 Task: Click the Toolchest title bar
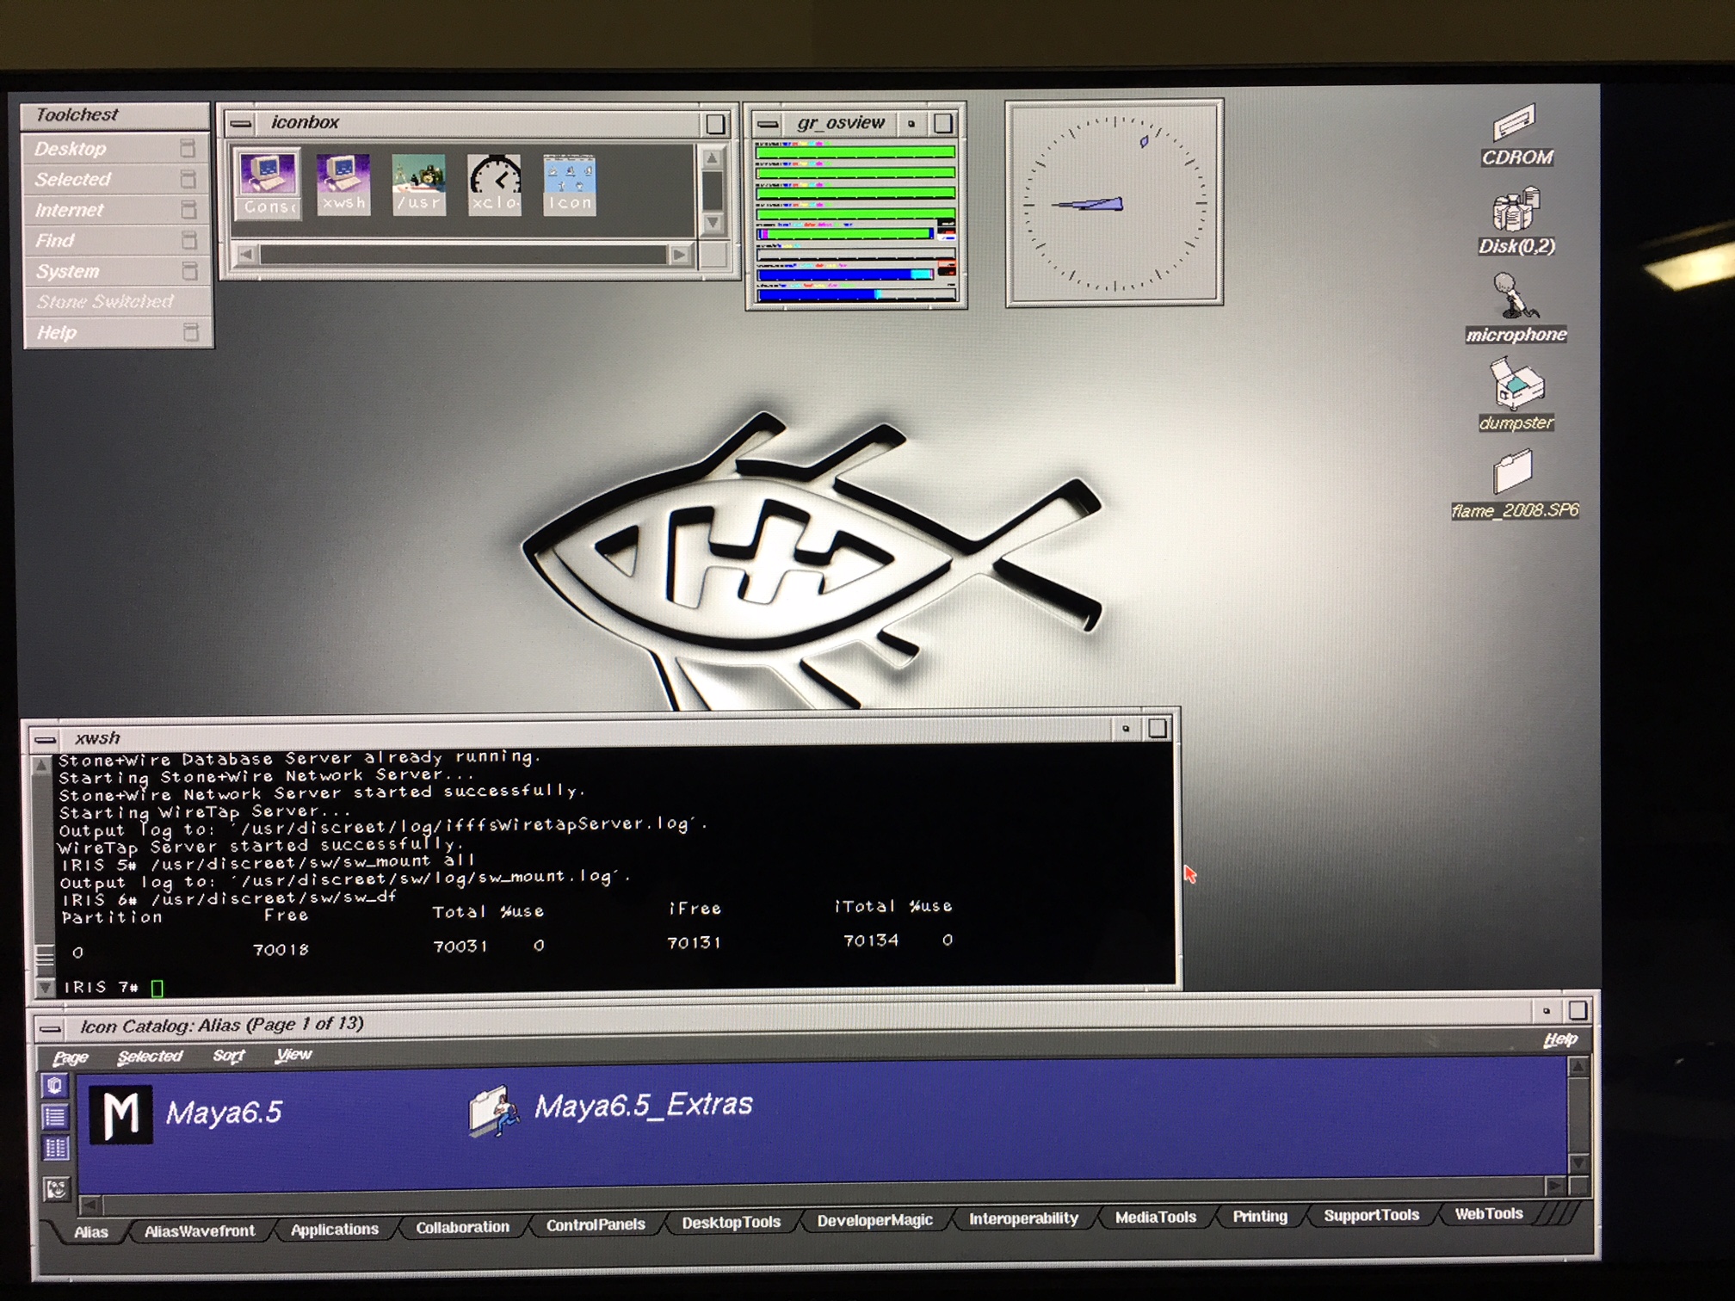click(114, 115)
